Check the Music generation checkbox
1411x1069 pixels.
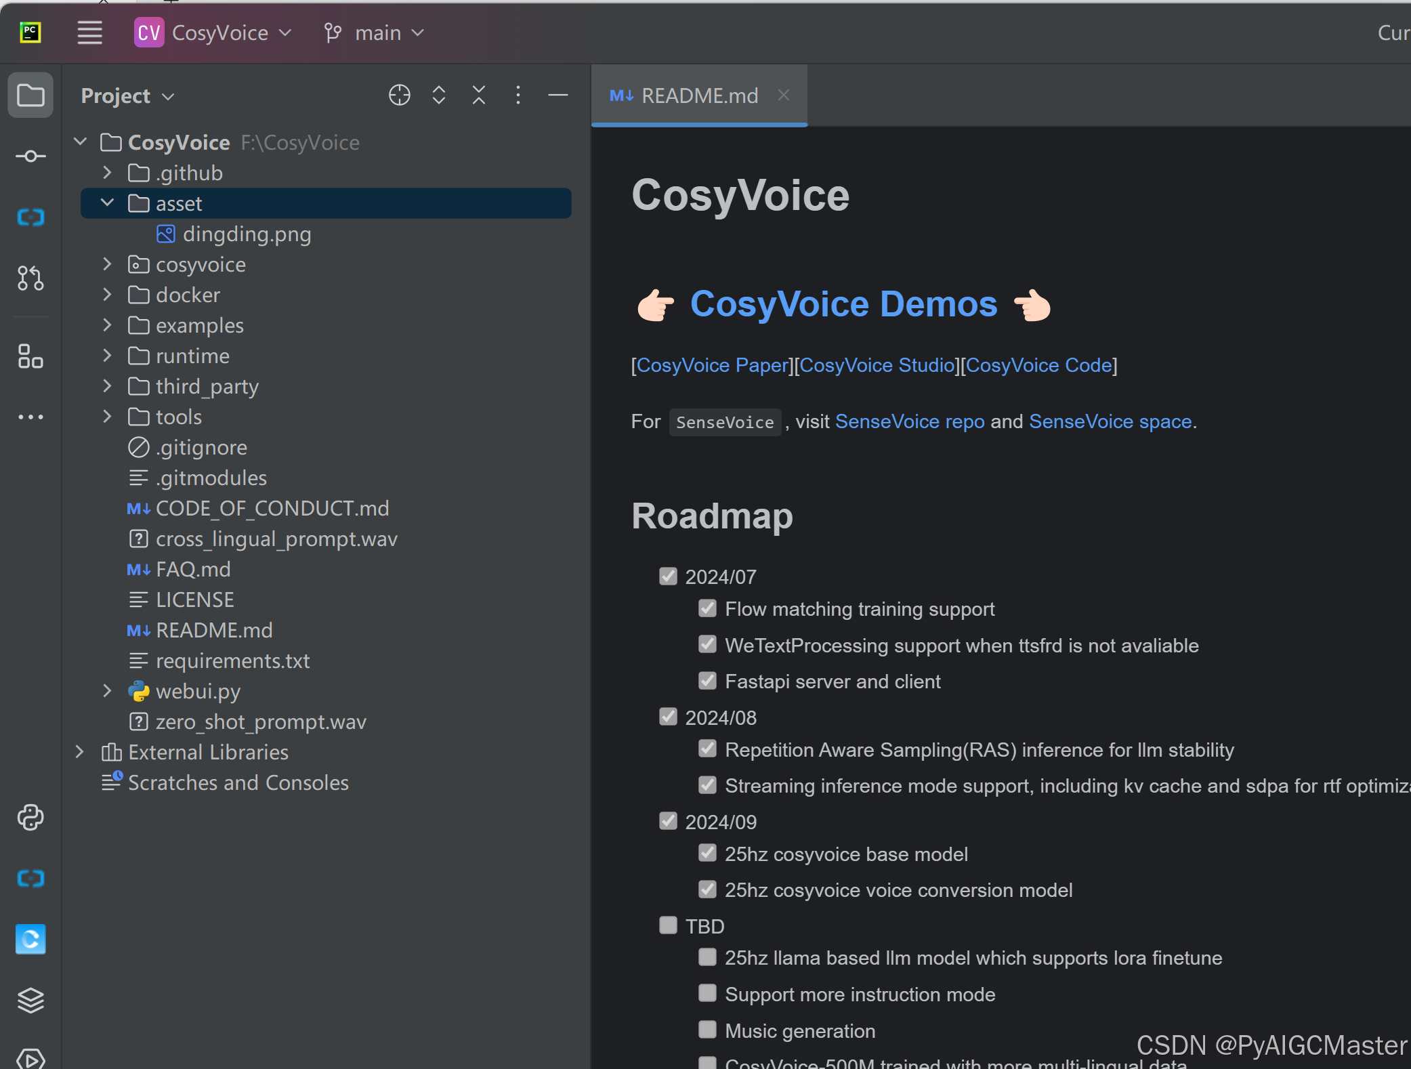pyautogui.click(x=707, y=1030)
